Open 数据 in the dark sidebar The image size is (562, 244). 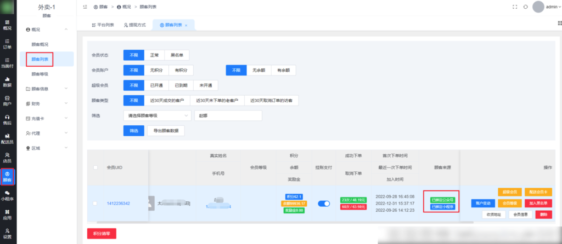pyautogui.click(x=7, y=82)
